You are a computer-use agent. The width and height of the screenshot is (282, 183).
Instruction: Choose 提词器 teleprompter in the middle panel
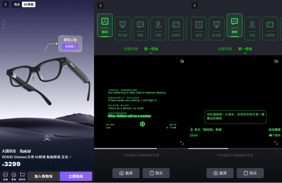pos(123,29)
